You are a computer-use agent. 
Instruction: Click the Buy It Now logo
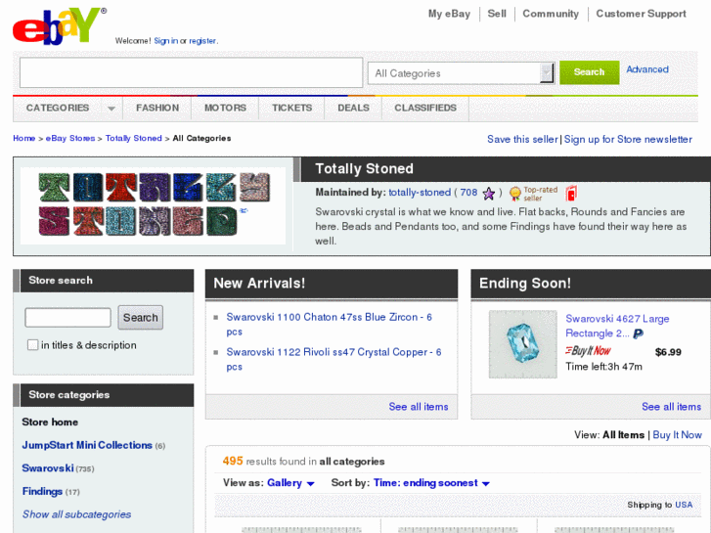588,351
